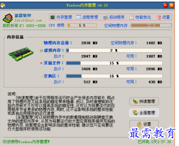Click the red settings tool icon

(158, 17)
